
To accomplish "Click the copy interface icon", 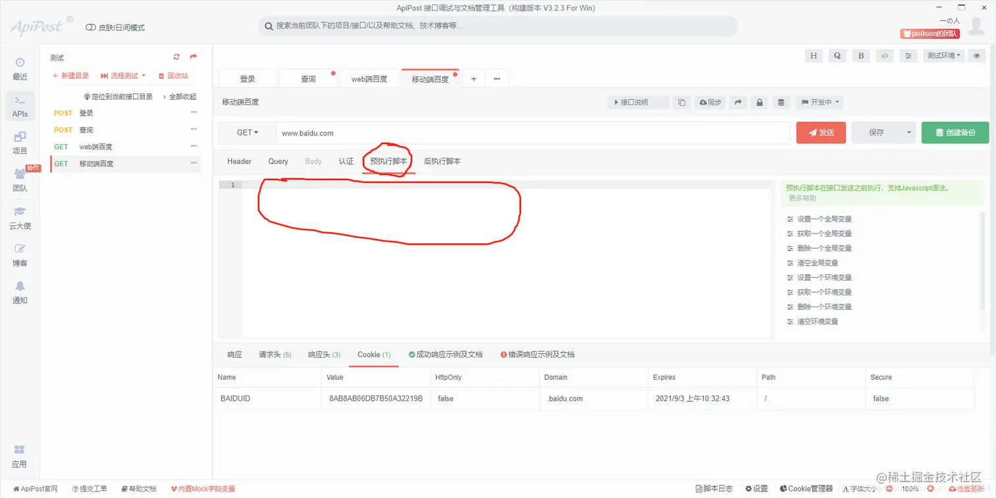I will click(682, 103).
